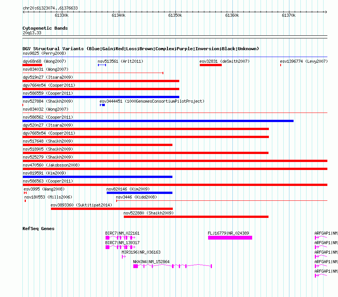
Task: Click the dgv520n27 (Itsara2009) red bar
Action: click(x=146, y=129)
